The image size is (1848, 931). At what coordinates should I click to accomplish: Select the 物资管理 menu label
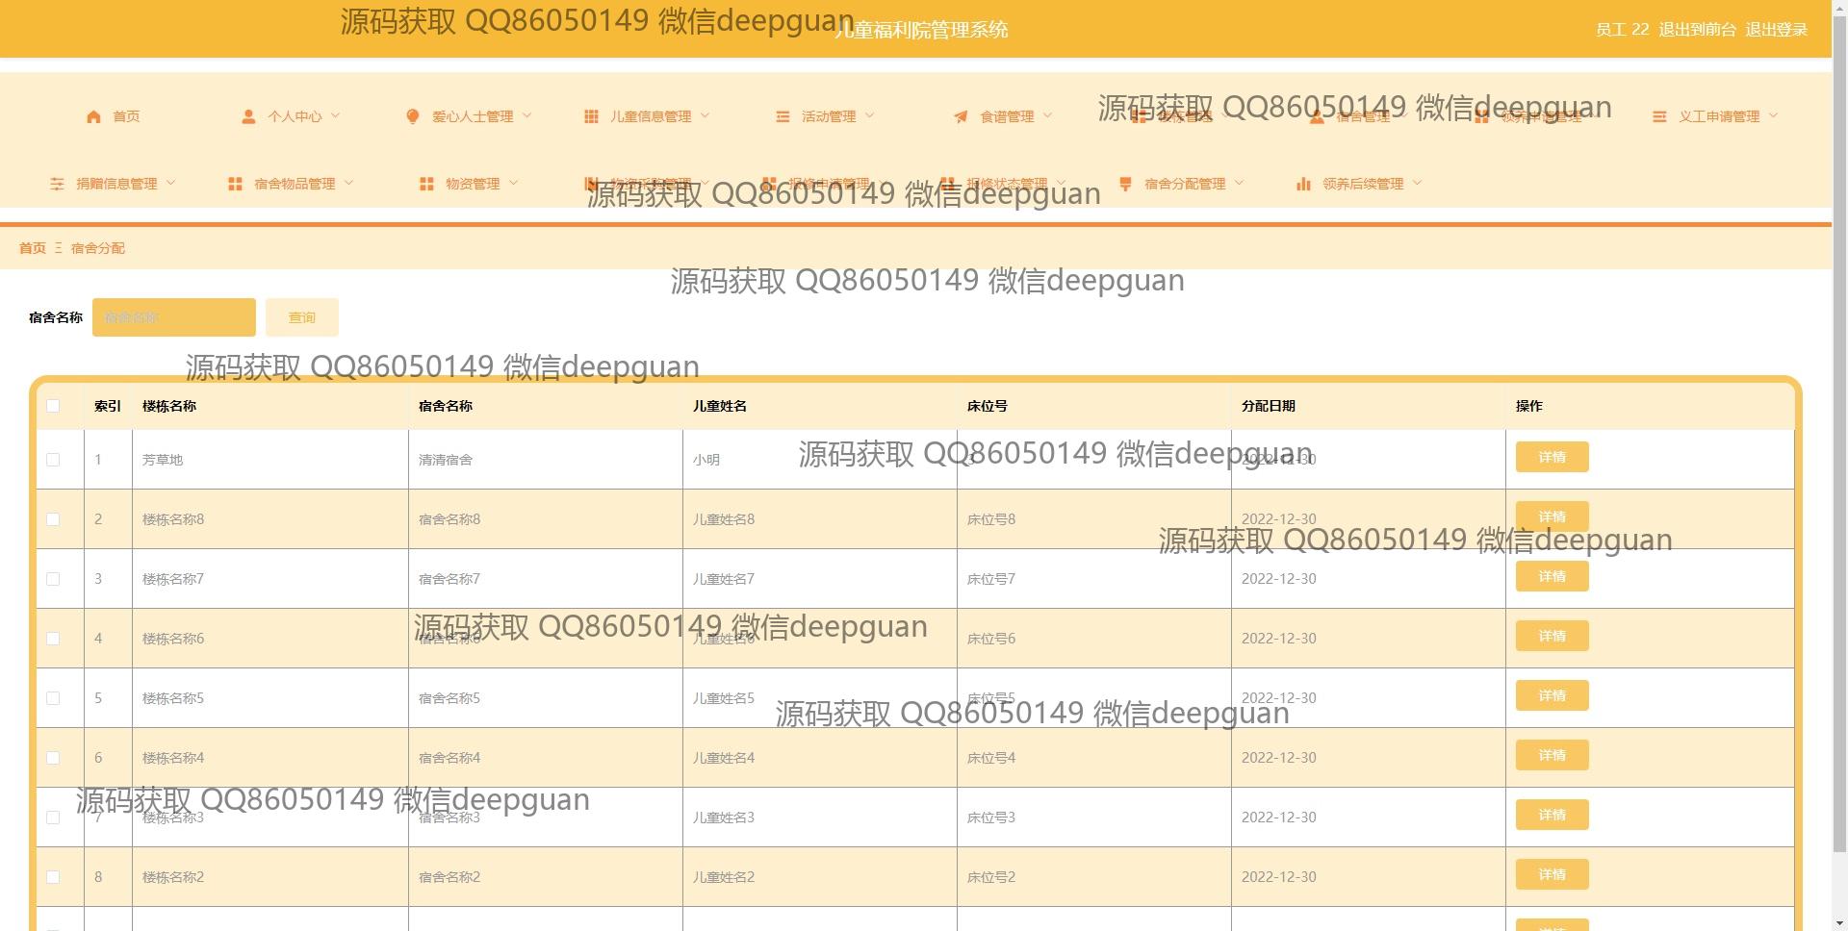coord(473,184)
